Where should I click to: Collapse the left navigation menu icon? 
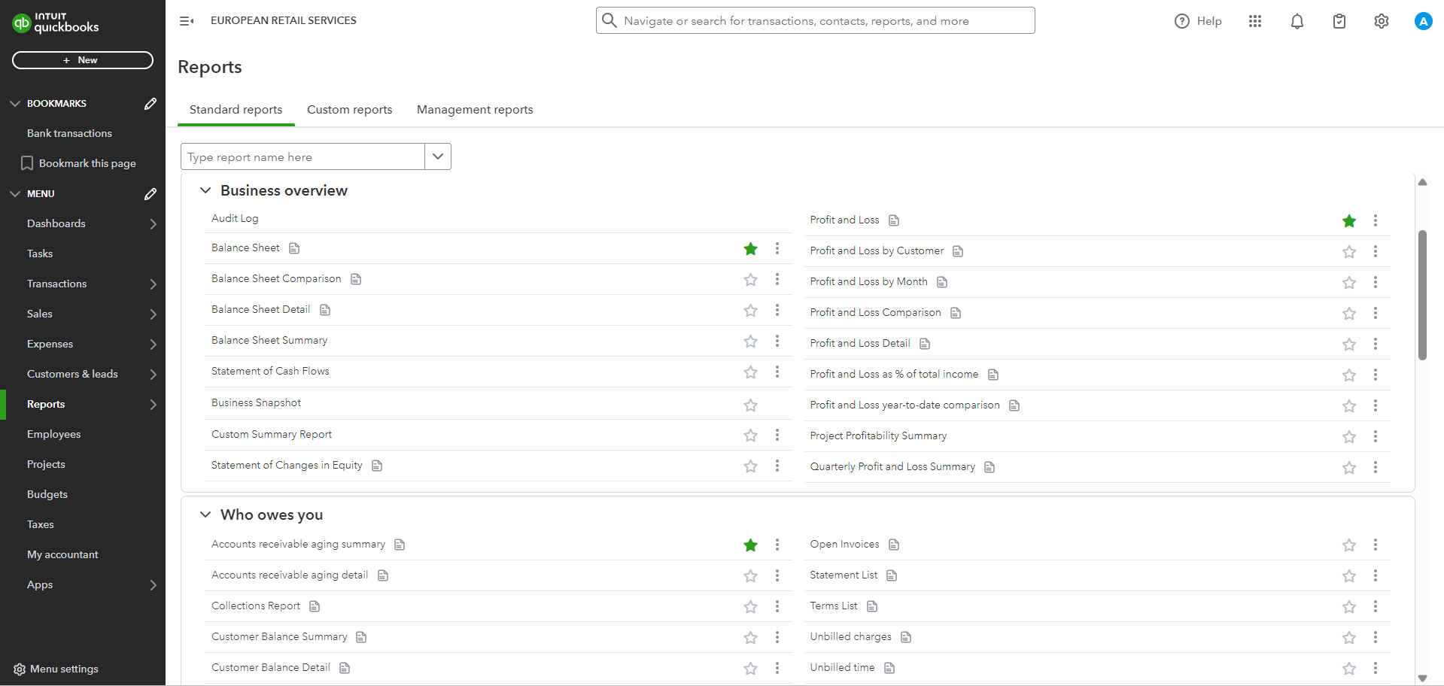click(187, 21)
